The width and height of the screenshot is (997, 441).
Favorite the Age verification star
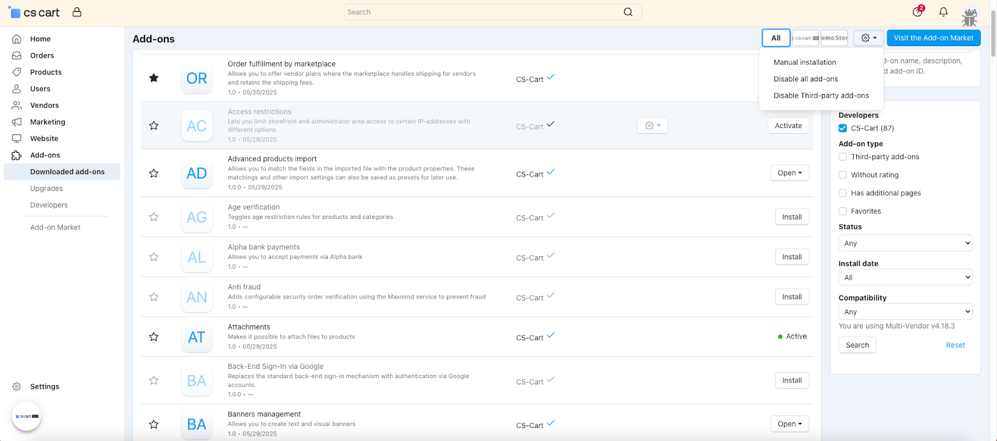click(154, 217)
